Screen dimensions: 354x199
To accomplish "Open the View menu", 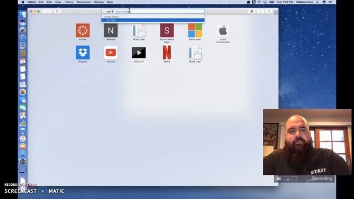I will tap(58, 2).
